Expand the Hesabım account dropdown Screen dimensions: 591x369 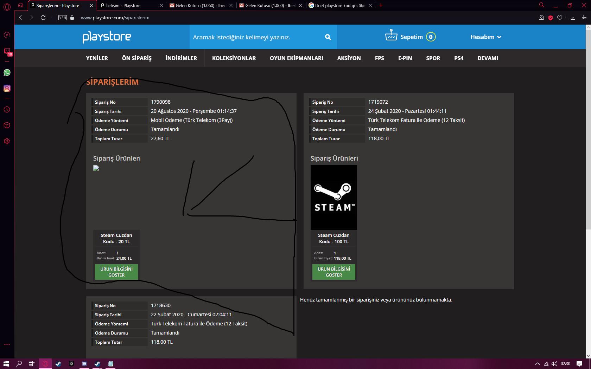(x=486, y=37)
